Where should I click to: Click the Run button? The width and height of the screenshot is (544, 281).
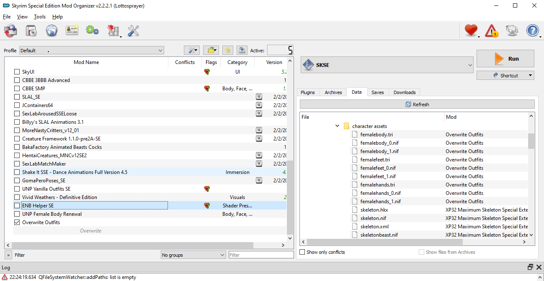(505, 59)
